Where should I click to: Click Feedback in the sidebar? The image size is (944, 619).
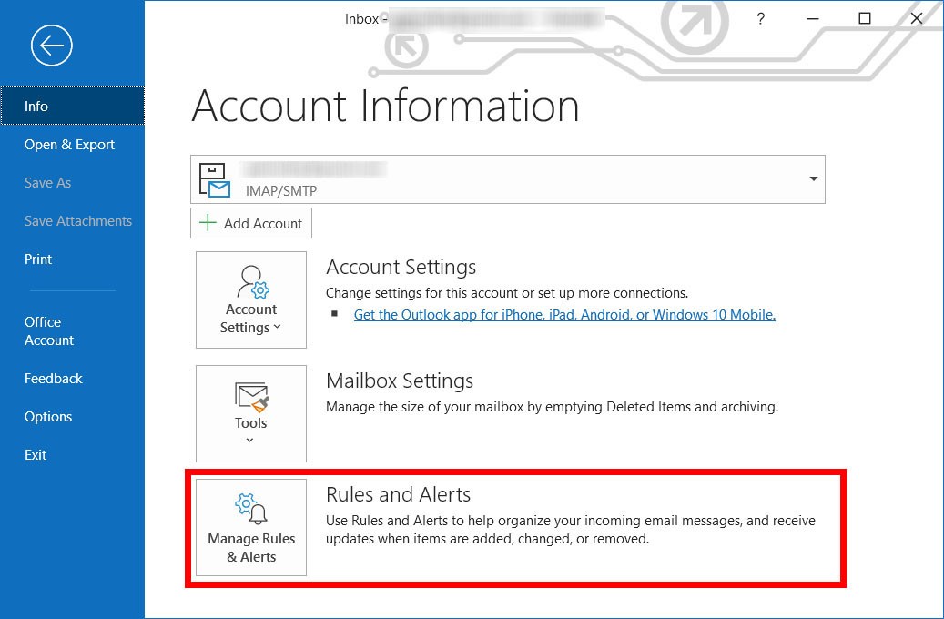pyautogui.click(x=53, y=378)
